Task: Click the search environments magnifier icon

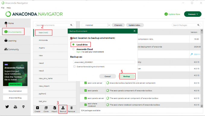Action: (x=71, y=25)
